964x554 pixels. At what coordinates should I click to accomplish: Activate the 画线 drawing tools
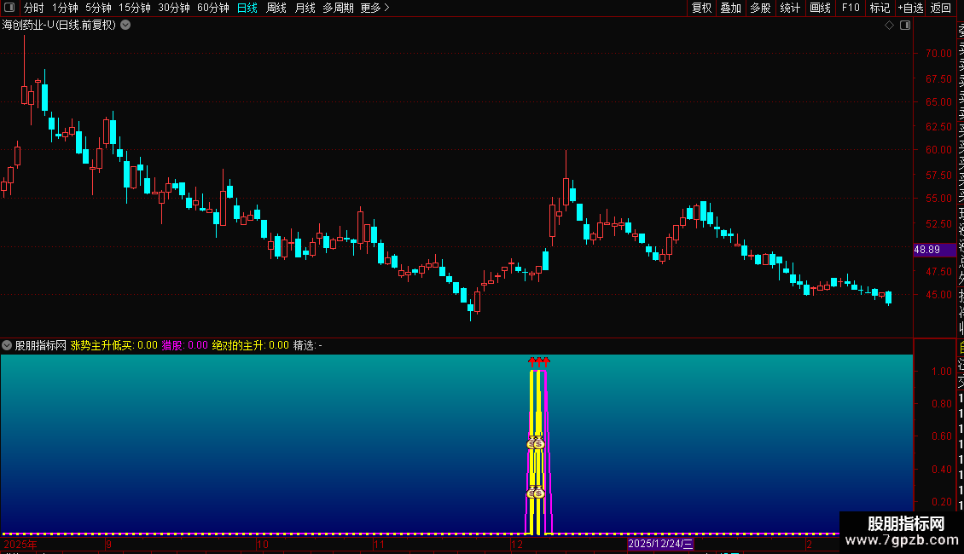pyautogui.click(x=820, y=8)
